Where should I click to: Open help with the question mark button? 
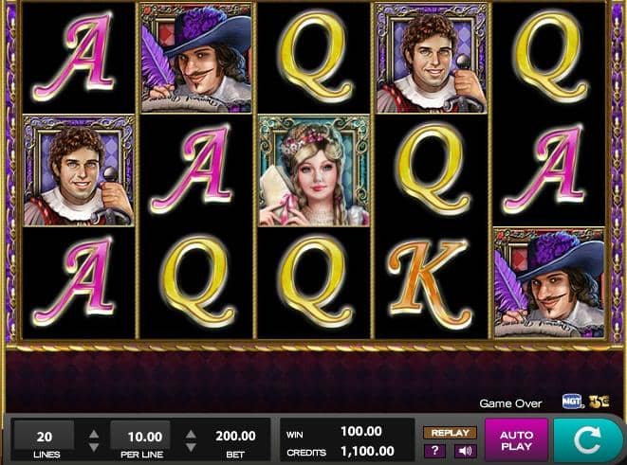tap(435, 451)
